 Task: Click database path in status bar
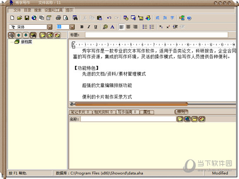[x=100, y=173]
